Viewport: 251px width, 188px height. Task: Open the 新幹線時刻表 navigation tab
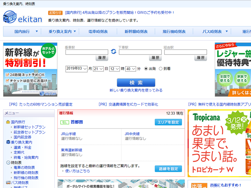[x=136, y=32]
